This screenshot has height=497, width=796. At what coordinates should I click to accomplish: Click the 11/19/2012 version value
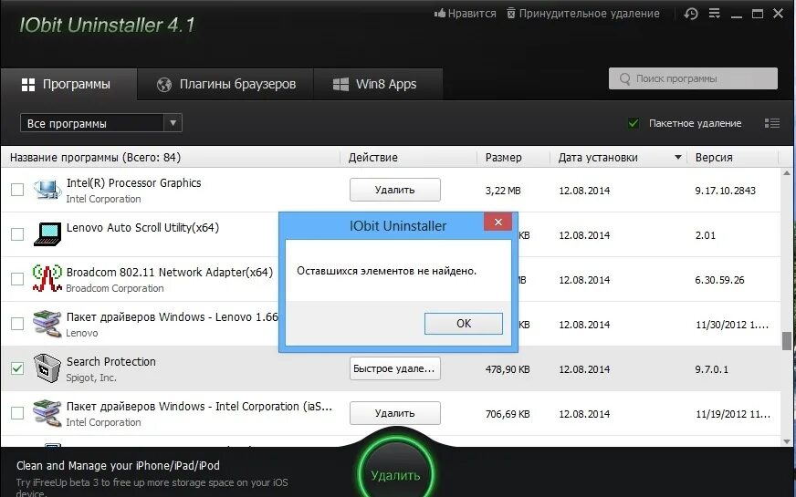click(x=732, y=414)
